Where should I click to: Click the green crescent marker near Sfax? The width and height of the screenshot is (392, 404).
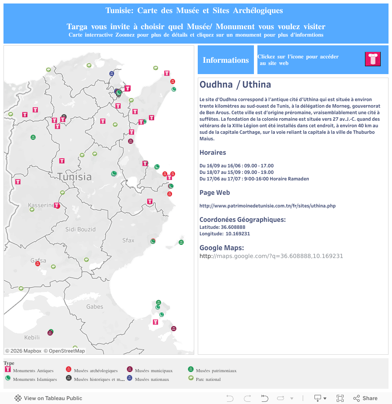(x=153, y=241)
